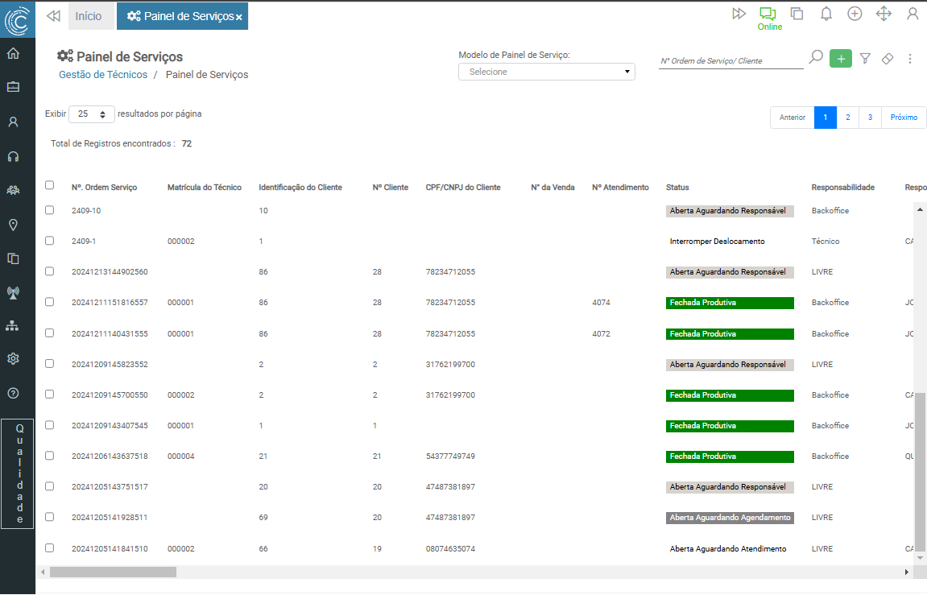
Task: Click the order number search field
Action: (730, 61)
